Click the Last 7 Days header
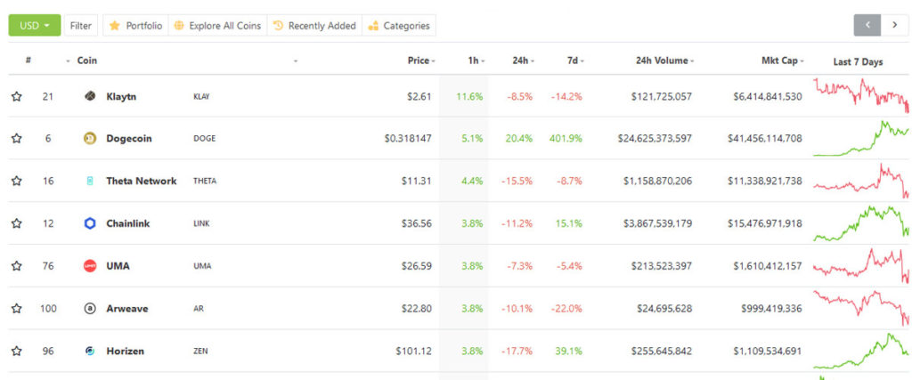 click(x=858, y=61)
